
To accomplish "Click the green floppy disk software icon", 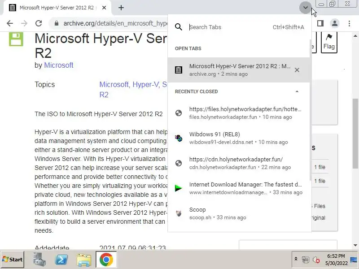I will coord(16,39).
